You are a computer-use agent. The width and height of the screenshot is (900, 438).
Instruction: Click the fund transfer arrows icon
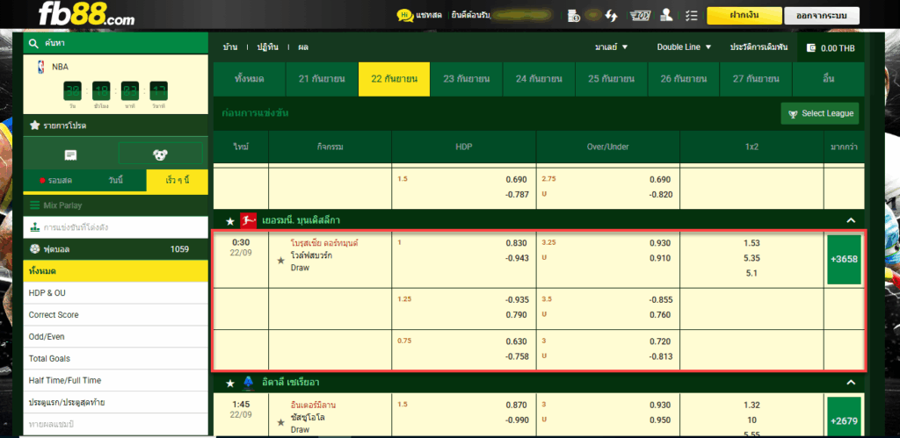(x=612, y=16)
